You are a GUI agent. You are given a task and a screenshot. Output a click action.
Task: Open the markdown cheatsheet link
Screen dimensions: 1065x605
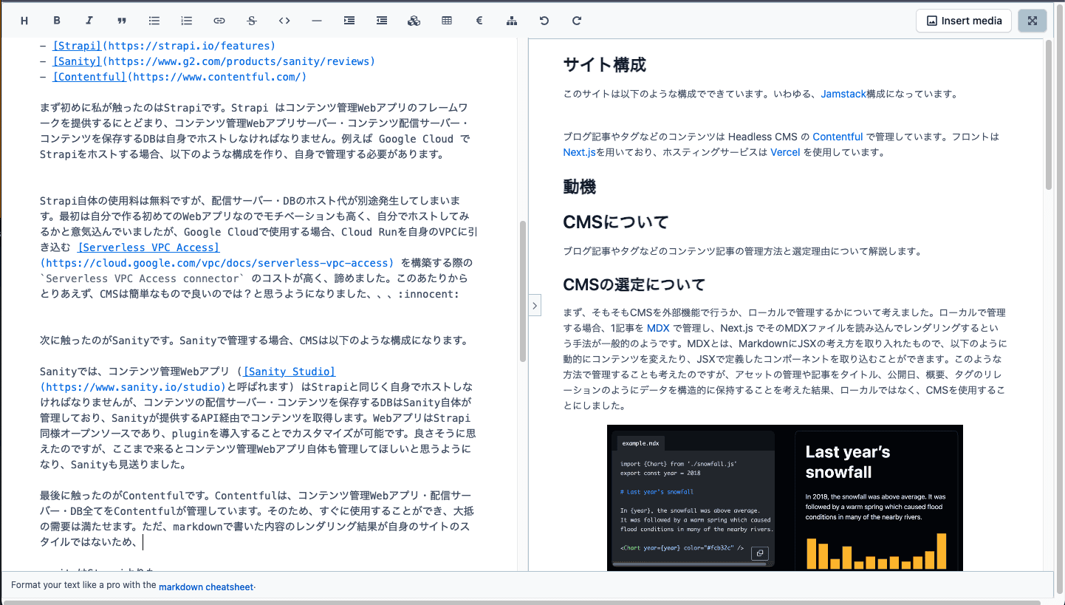click(x=205, y=587)
